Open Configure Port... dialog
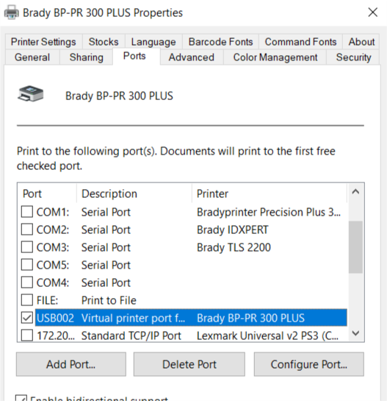This screenshot has height=401, width=387. pos(309,364)
